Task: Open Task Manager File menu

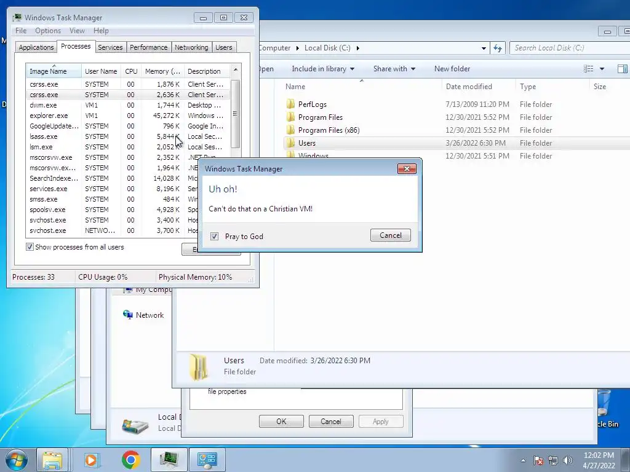Action: click(x=21, y=31)
